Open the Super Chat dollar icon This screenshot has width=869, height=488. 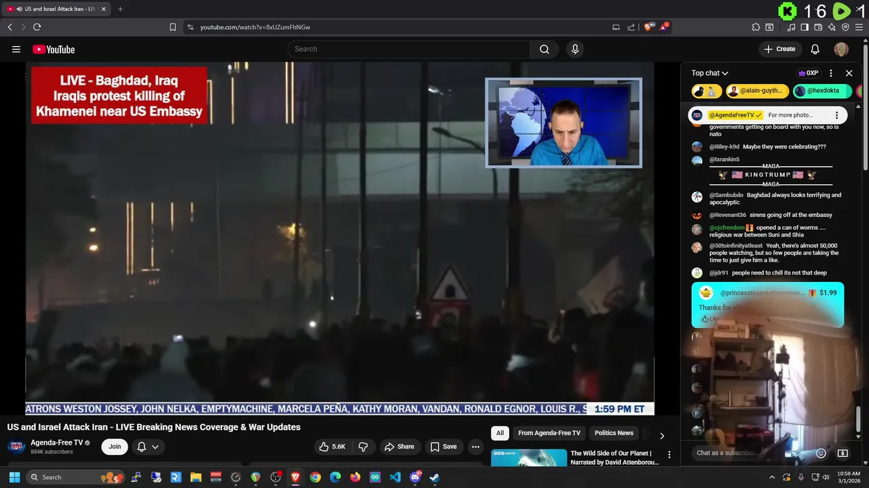click(x=843, y=453)
